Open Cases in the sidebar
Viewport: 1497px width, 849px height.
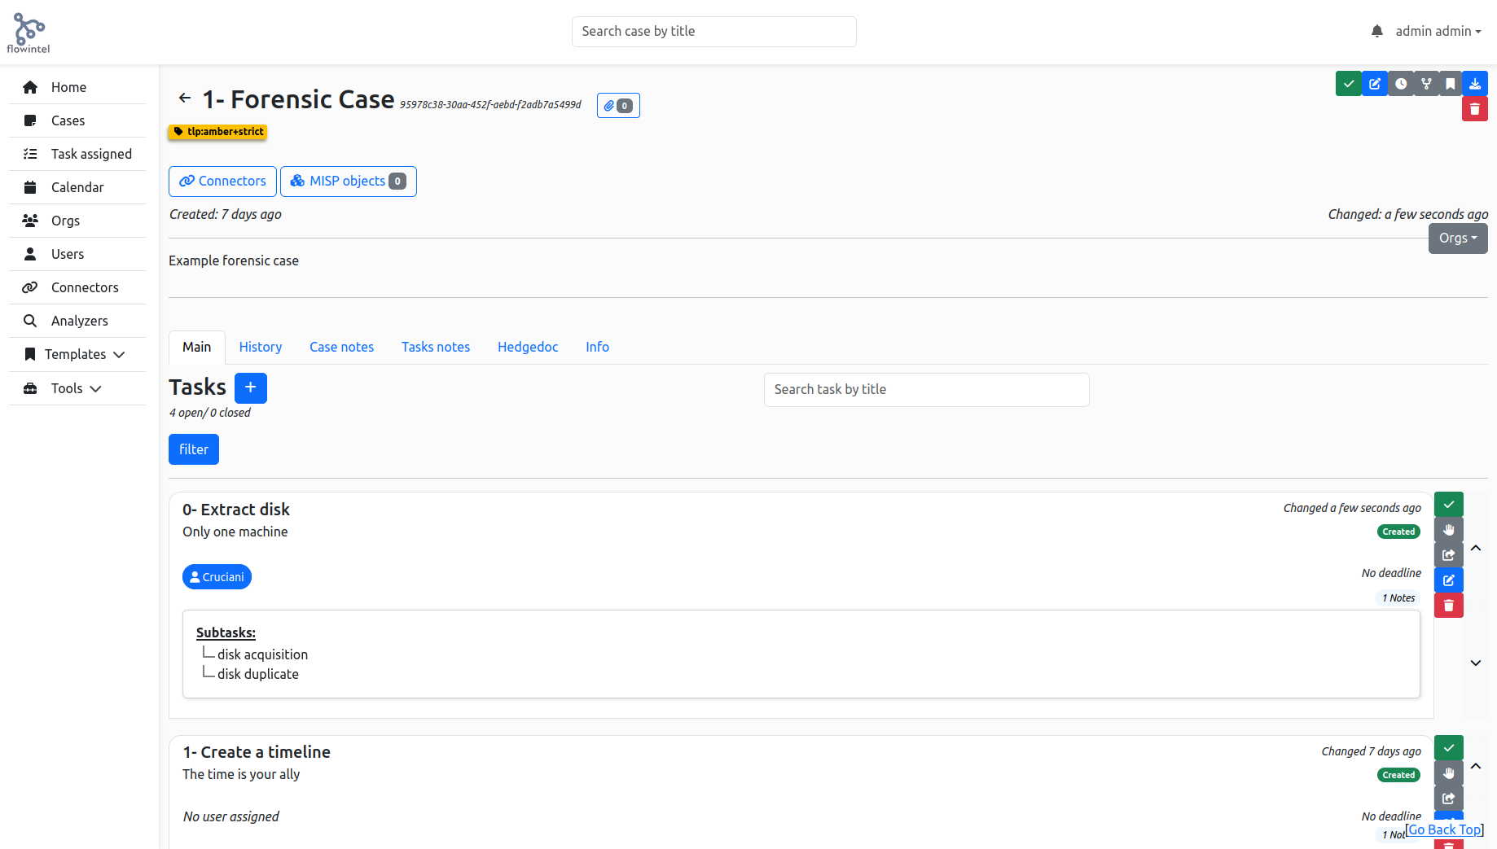[77, 120]
